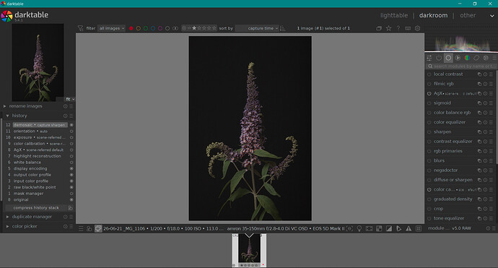The width and height of the screenshot is (498, 268).
Task: Toggle gamut check warning icon
Action: point(409,228)
